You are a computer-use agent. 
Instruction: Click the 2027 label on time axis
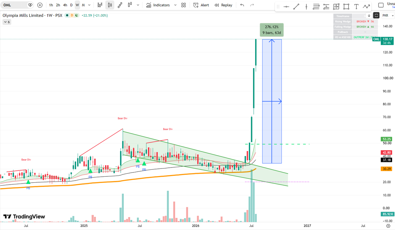coord(307,226)
